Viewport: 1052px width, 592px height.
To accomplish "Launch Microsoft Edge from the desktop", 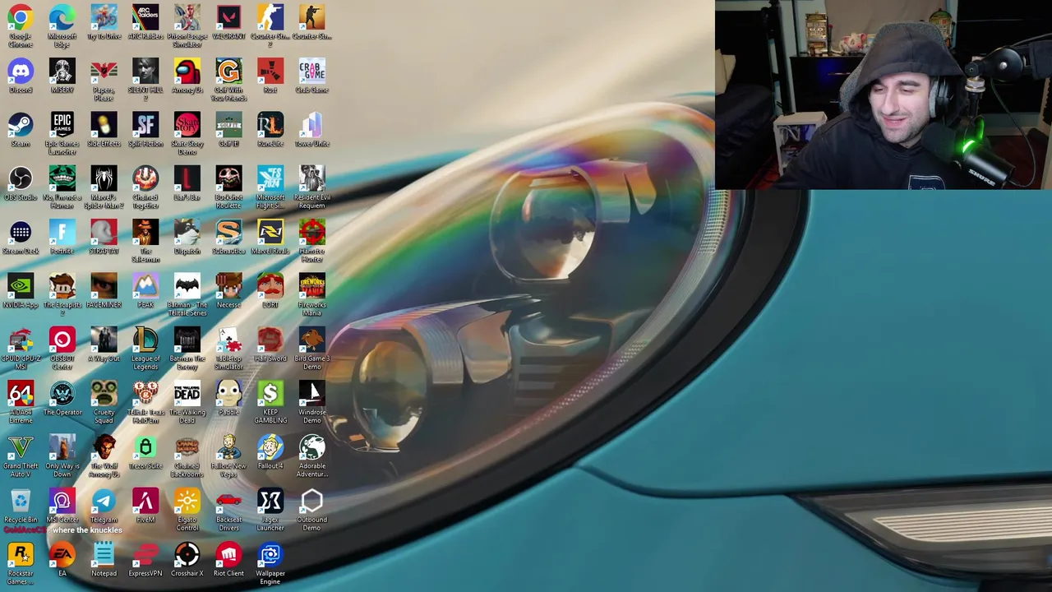I will click(x=62, y=18).
